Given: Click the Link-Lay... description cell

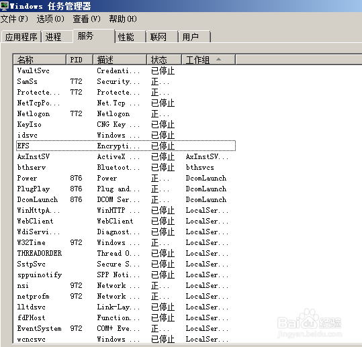Looking at the screenshot, I should click(118, 307).
